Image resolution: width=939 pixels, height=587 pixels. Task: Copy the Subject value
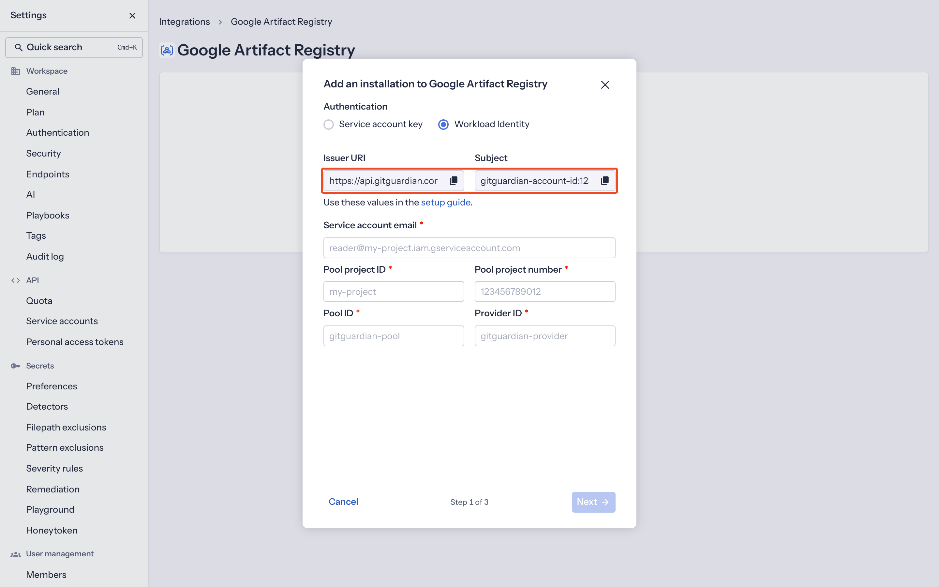(x=605, y=181)
